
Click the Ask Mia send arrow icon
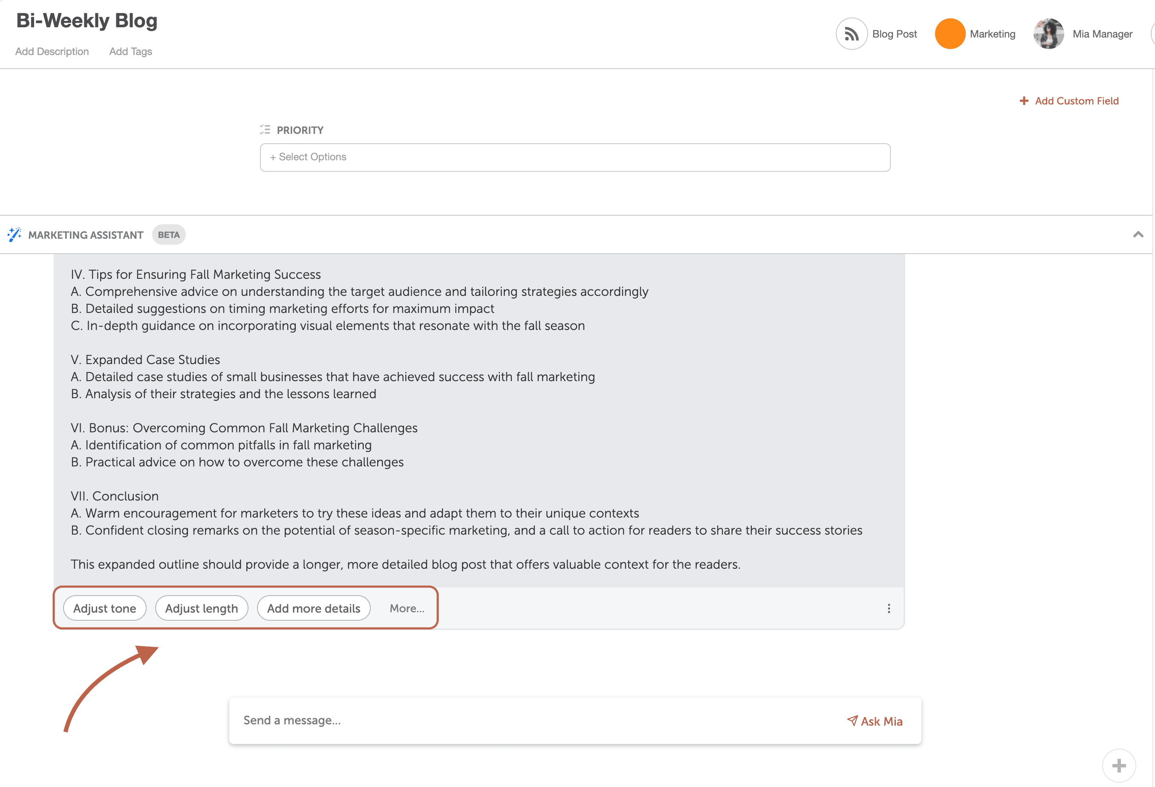pos(853,721)
